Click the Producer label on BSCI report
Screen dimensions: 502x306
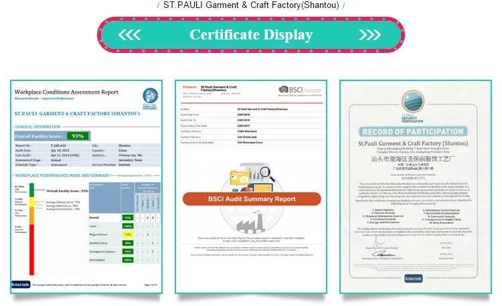[x=189, y=87]
